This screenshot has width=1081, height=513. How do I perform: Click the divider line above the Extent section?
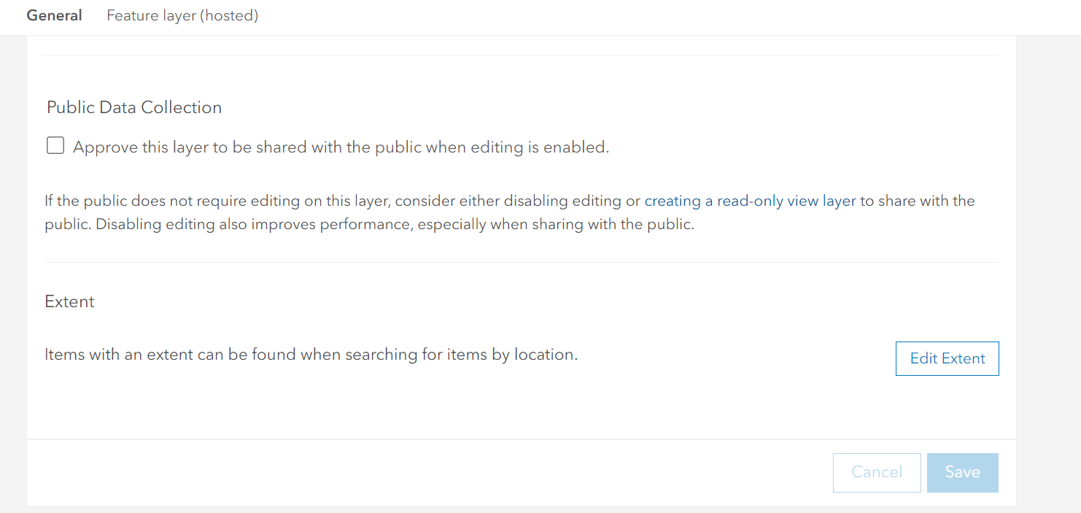click(x=522, y=262)
